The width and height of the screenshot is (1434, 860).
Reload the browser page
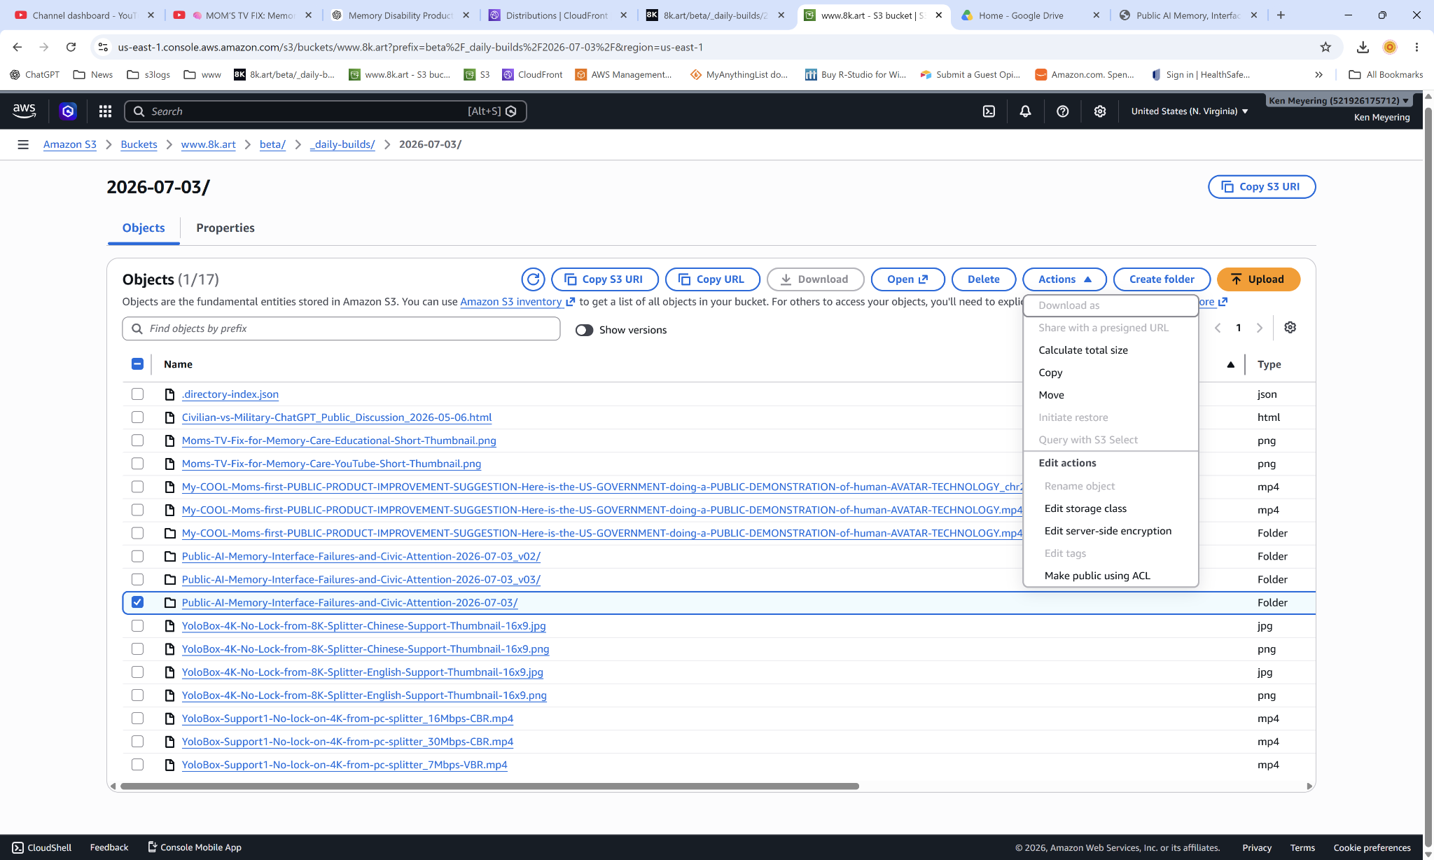pos(71,47)
